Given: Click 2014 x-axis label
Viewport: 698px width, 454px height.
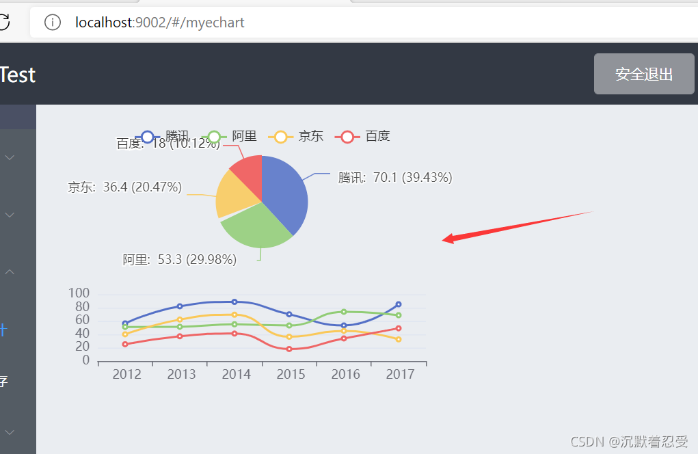Looking at the screenshot, I should (x=237, y=374).
